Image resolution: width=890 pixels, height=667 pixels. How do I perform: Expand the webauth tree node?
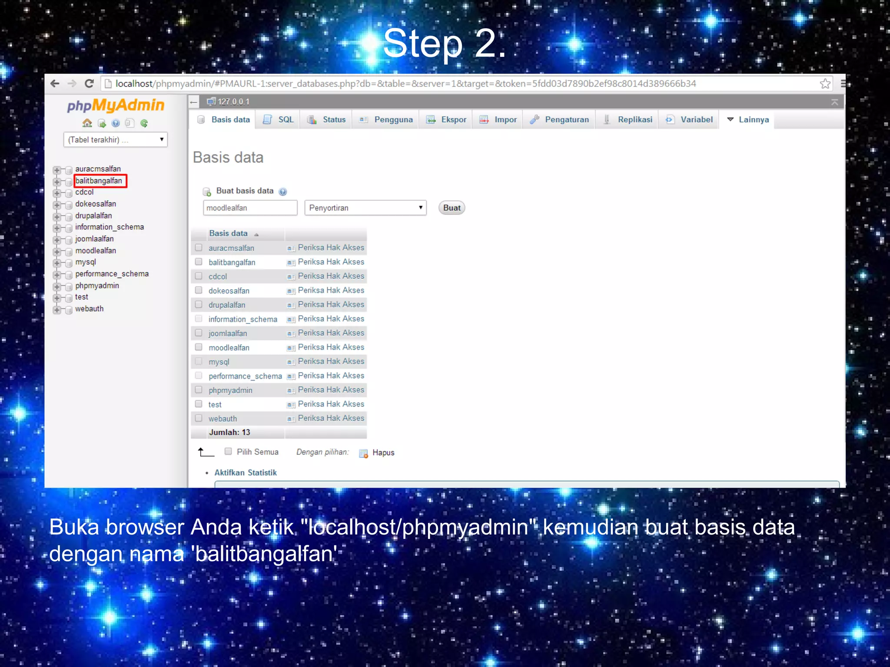click(x=57, y=310)
